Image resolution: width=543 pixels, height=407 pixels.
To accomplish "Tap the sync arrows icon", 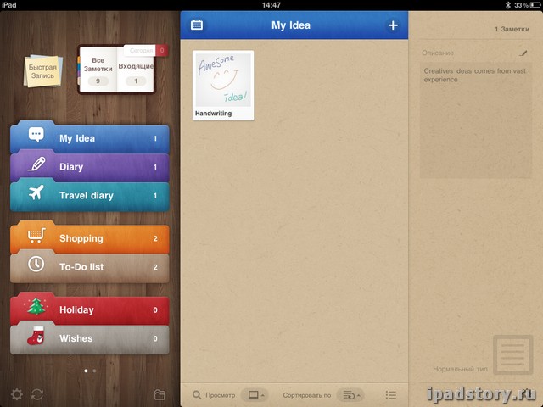I will click(36, 394).
